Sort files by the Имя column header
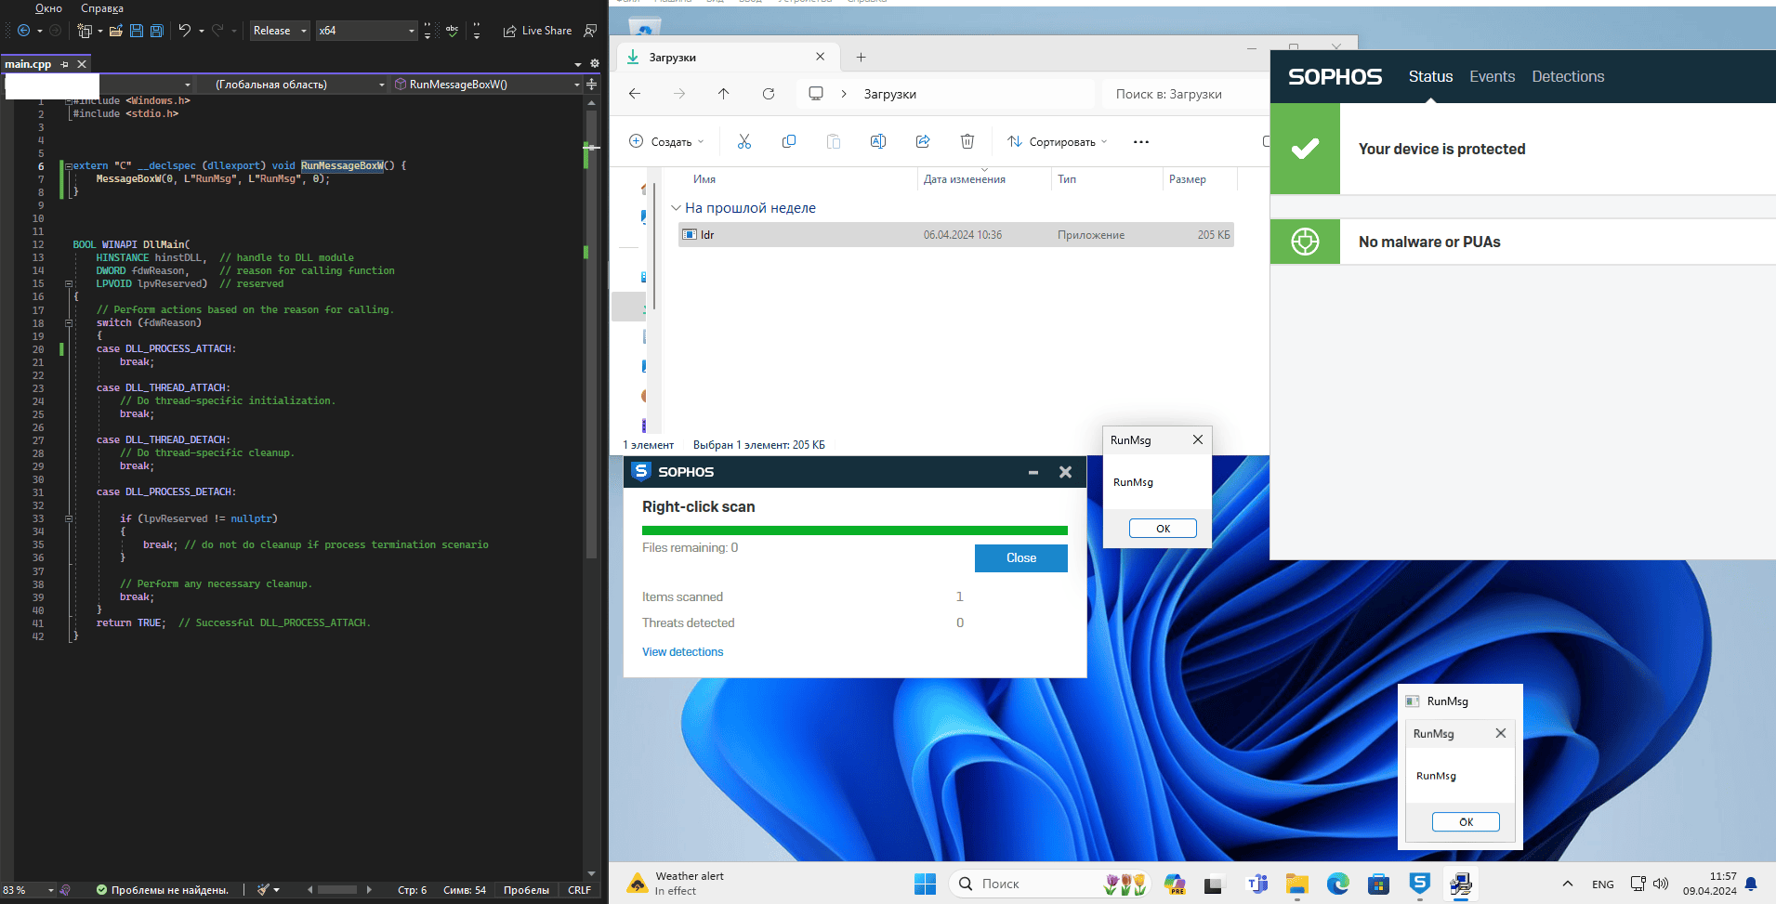 [x=704, y=179]
